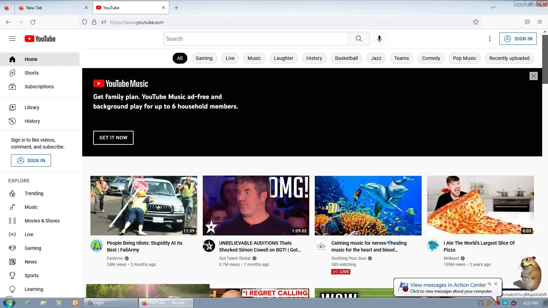Image resolution: width=548 pixels, height=308 pixels.
Task: Click the sidebar SIGN IN button
Action: pos(31,161)
